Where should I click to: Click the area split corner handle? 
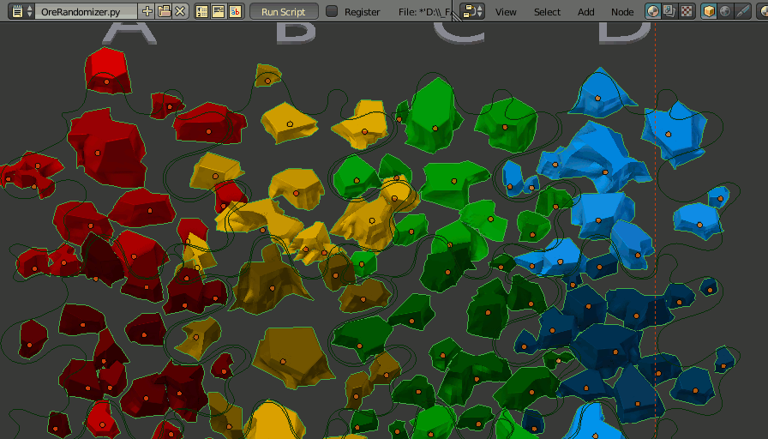(456, 15)
